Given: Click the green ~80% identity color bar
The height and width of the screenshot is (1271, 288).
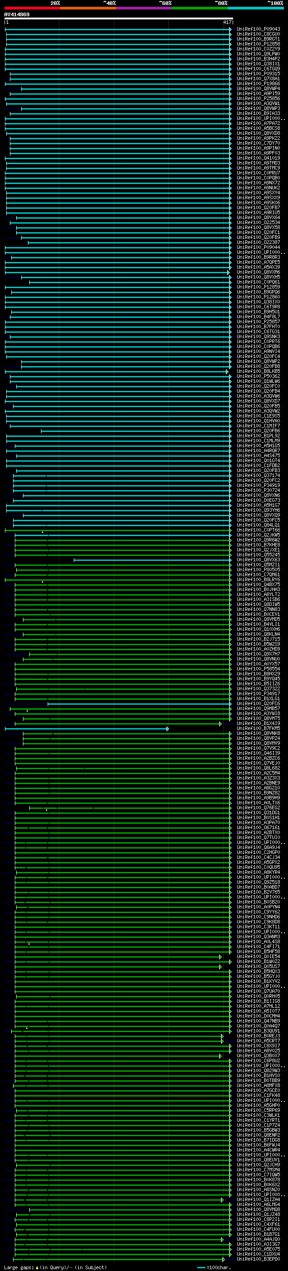Looking at the screenshot, I should [200, 8].
